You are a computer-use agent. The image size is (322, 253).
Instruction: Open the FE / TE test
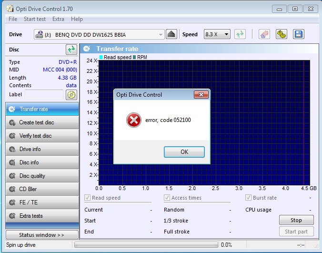[42, 202]
